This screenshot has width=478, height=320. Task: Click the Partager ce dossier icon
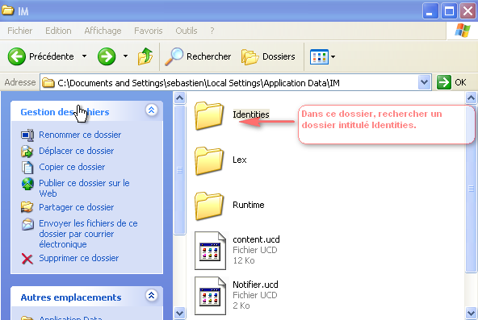[x=27, y=207]
